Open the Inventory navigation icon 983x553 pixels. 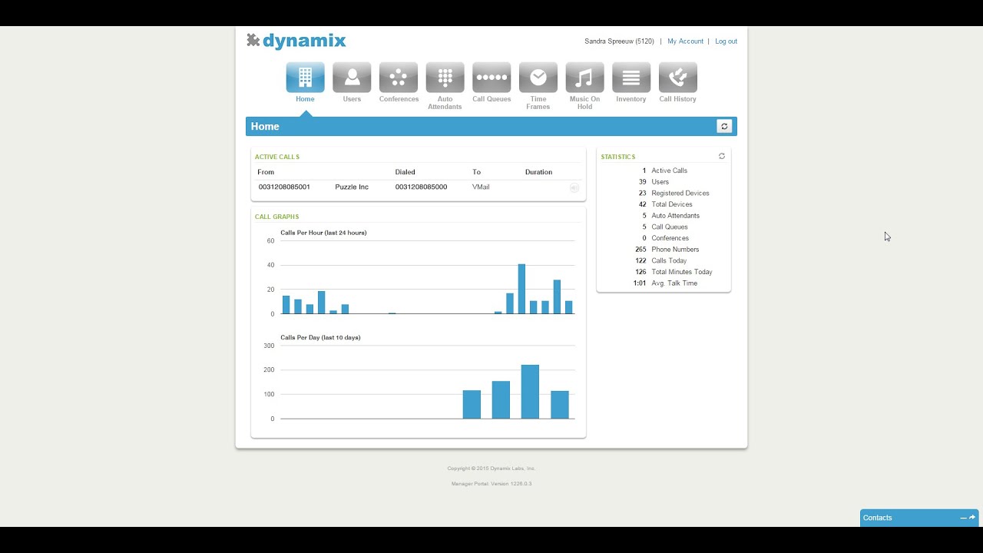tap(631, 78)
